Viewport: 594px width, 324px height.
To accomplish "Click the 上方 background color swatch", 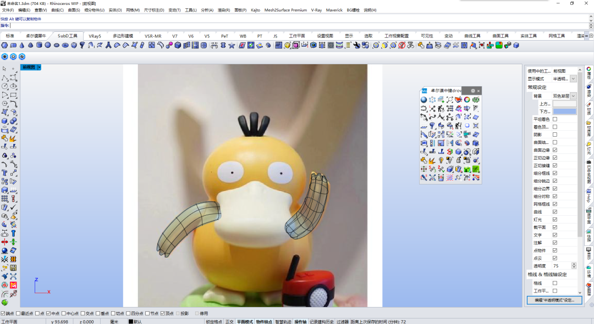I will 564,104.
